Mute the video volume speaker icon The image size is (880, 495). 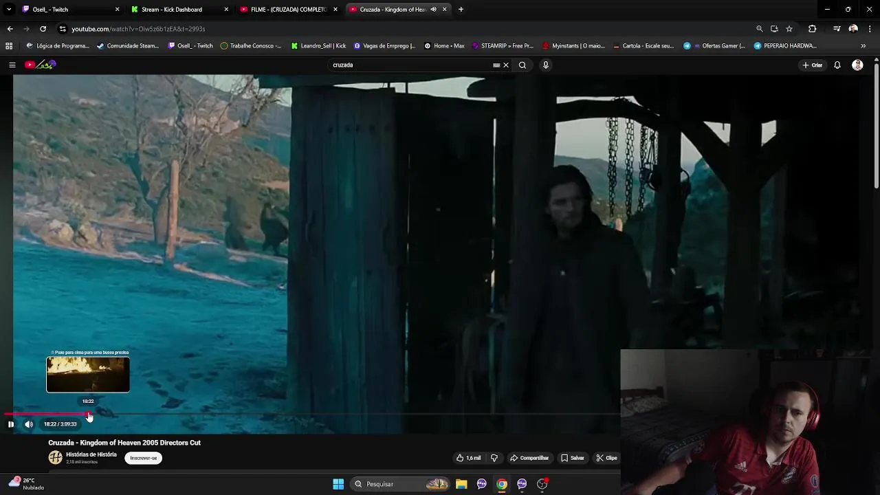[29, 424]
